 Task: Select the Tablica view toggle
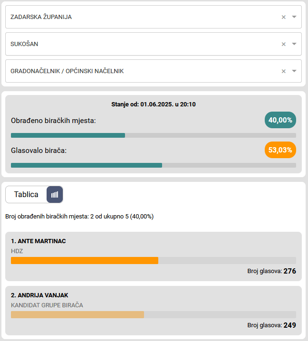26,194
